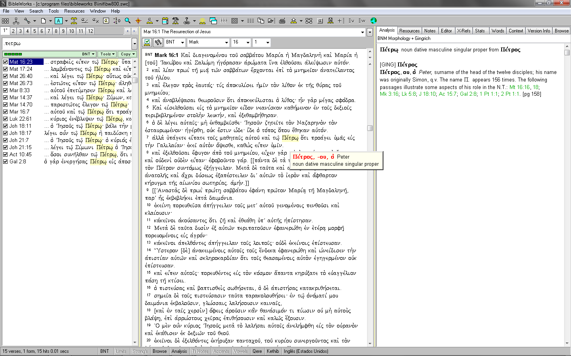Toggle Browse mode in the status bar

pos(160,351)
